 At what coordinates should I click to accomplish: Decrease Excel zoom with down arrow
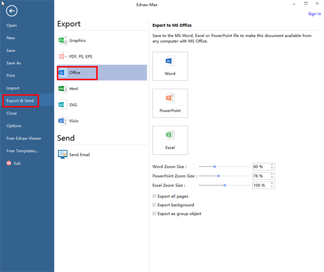pos(272,187)
